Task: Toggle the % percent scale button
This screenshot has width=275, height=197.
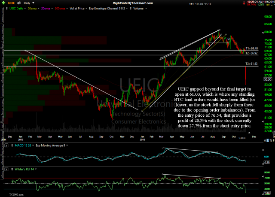Action: tap(271, 140)
